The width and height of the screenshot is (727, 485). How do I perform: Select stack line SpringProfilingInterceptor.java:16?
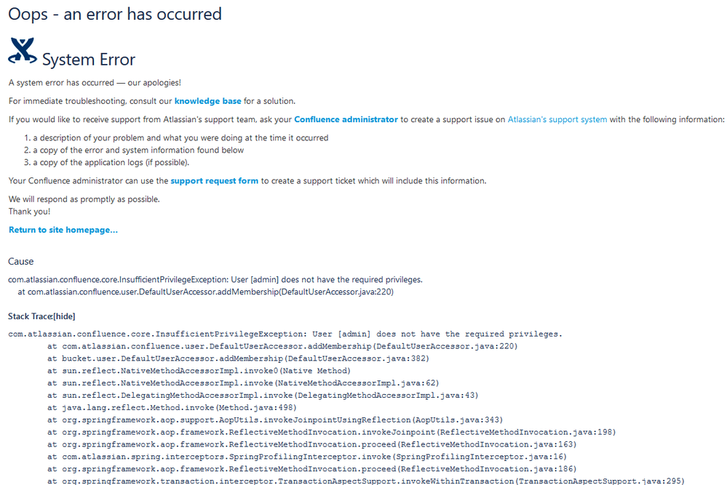[307, 457]
